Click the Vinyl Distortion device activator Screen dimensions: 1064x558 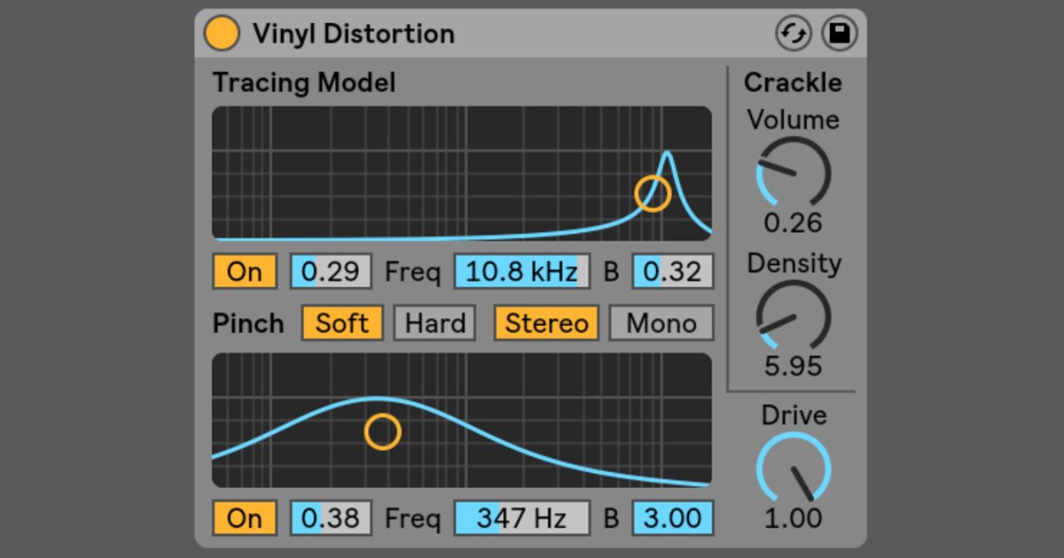point(223,33)
